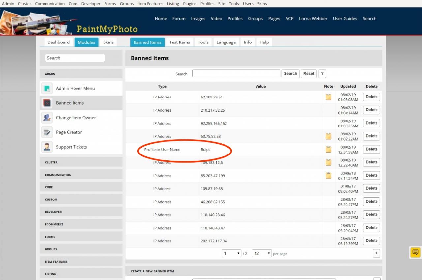Expand the DEVELOPER sidebar section
The width and height of the screenshot is (422, 280).
(x=81, y=212)
